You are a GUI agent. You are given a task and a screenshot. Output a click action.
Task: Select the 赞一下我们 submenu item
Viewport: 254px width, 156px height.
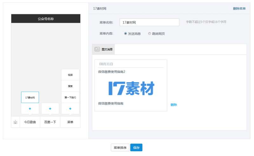coord(70,98)
